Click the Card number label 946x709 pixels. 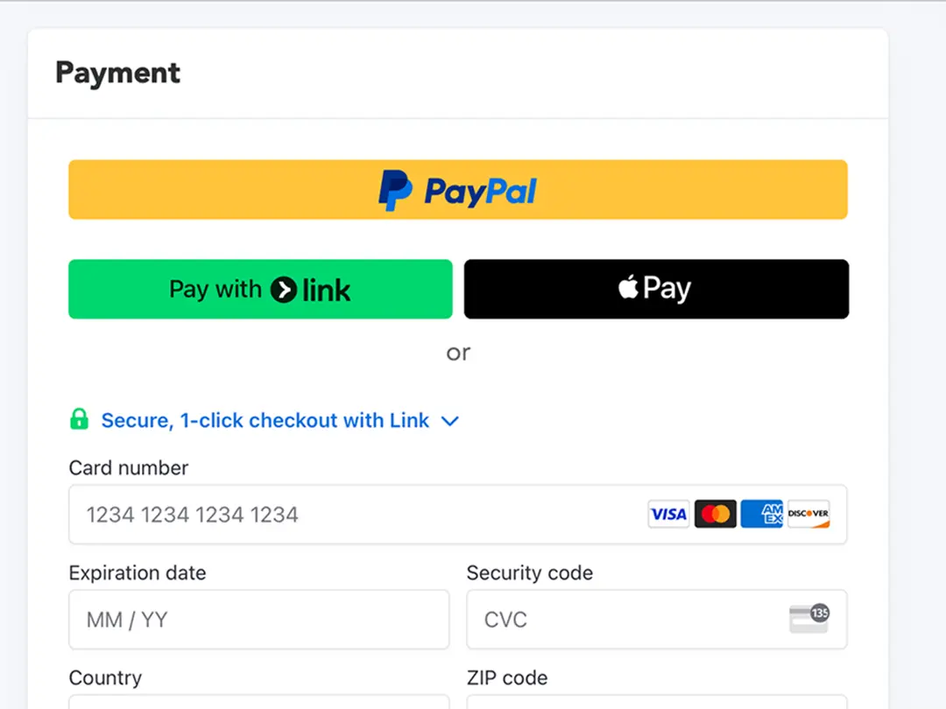pos(129,468)
